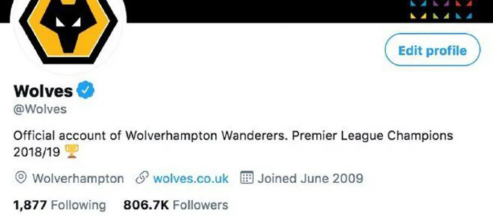This screenshot has height=217, width=493.
Task: Open the wolves.co.uk website link
Action: tap(191, 179)
